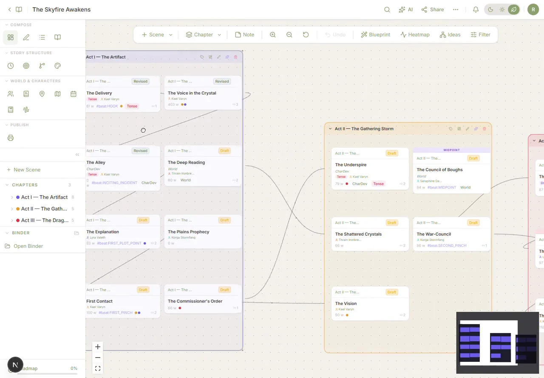Screen dimensions: 544x378
Task: Open the Timeline clock icon in Story Structure
Action: pos(11,66)
